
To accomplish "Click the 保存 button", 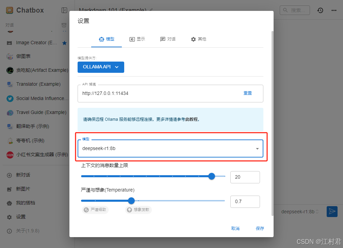I will click(x=260, y=229).
